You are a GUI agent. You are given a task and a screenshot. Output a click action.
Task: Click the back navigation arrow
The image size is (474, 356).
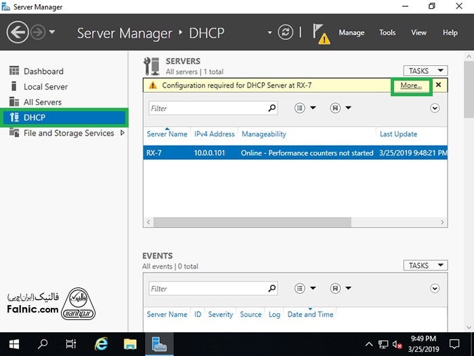[18, 32]
